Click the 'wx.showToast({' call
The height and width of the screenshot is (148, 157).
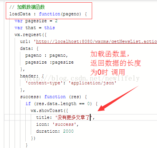tap(50, 110)
